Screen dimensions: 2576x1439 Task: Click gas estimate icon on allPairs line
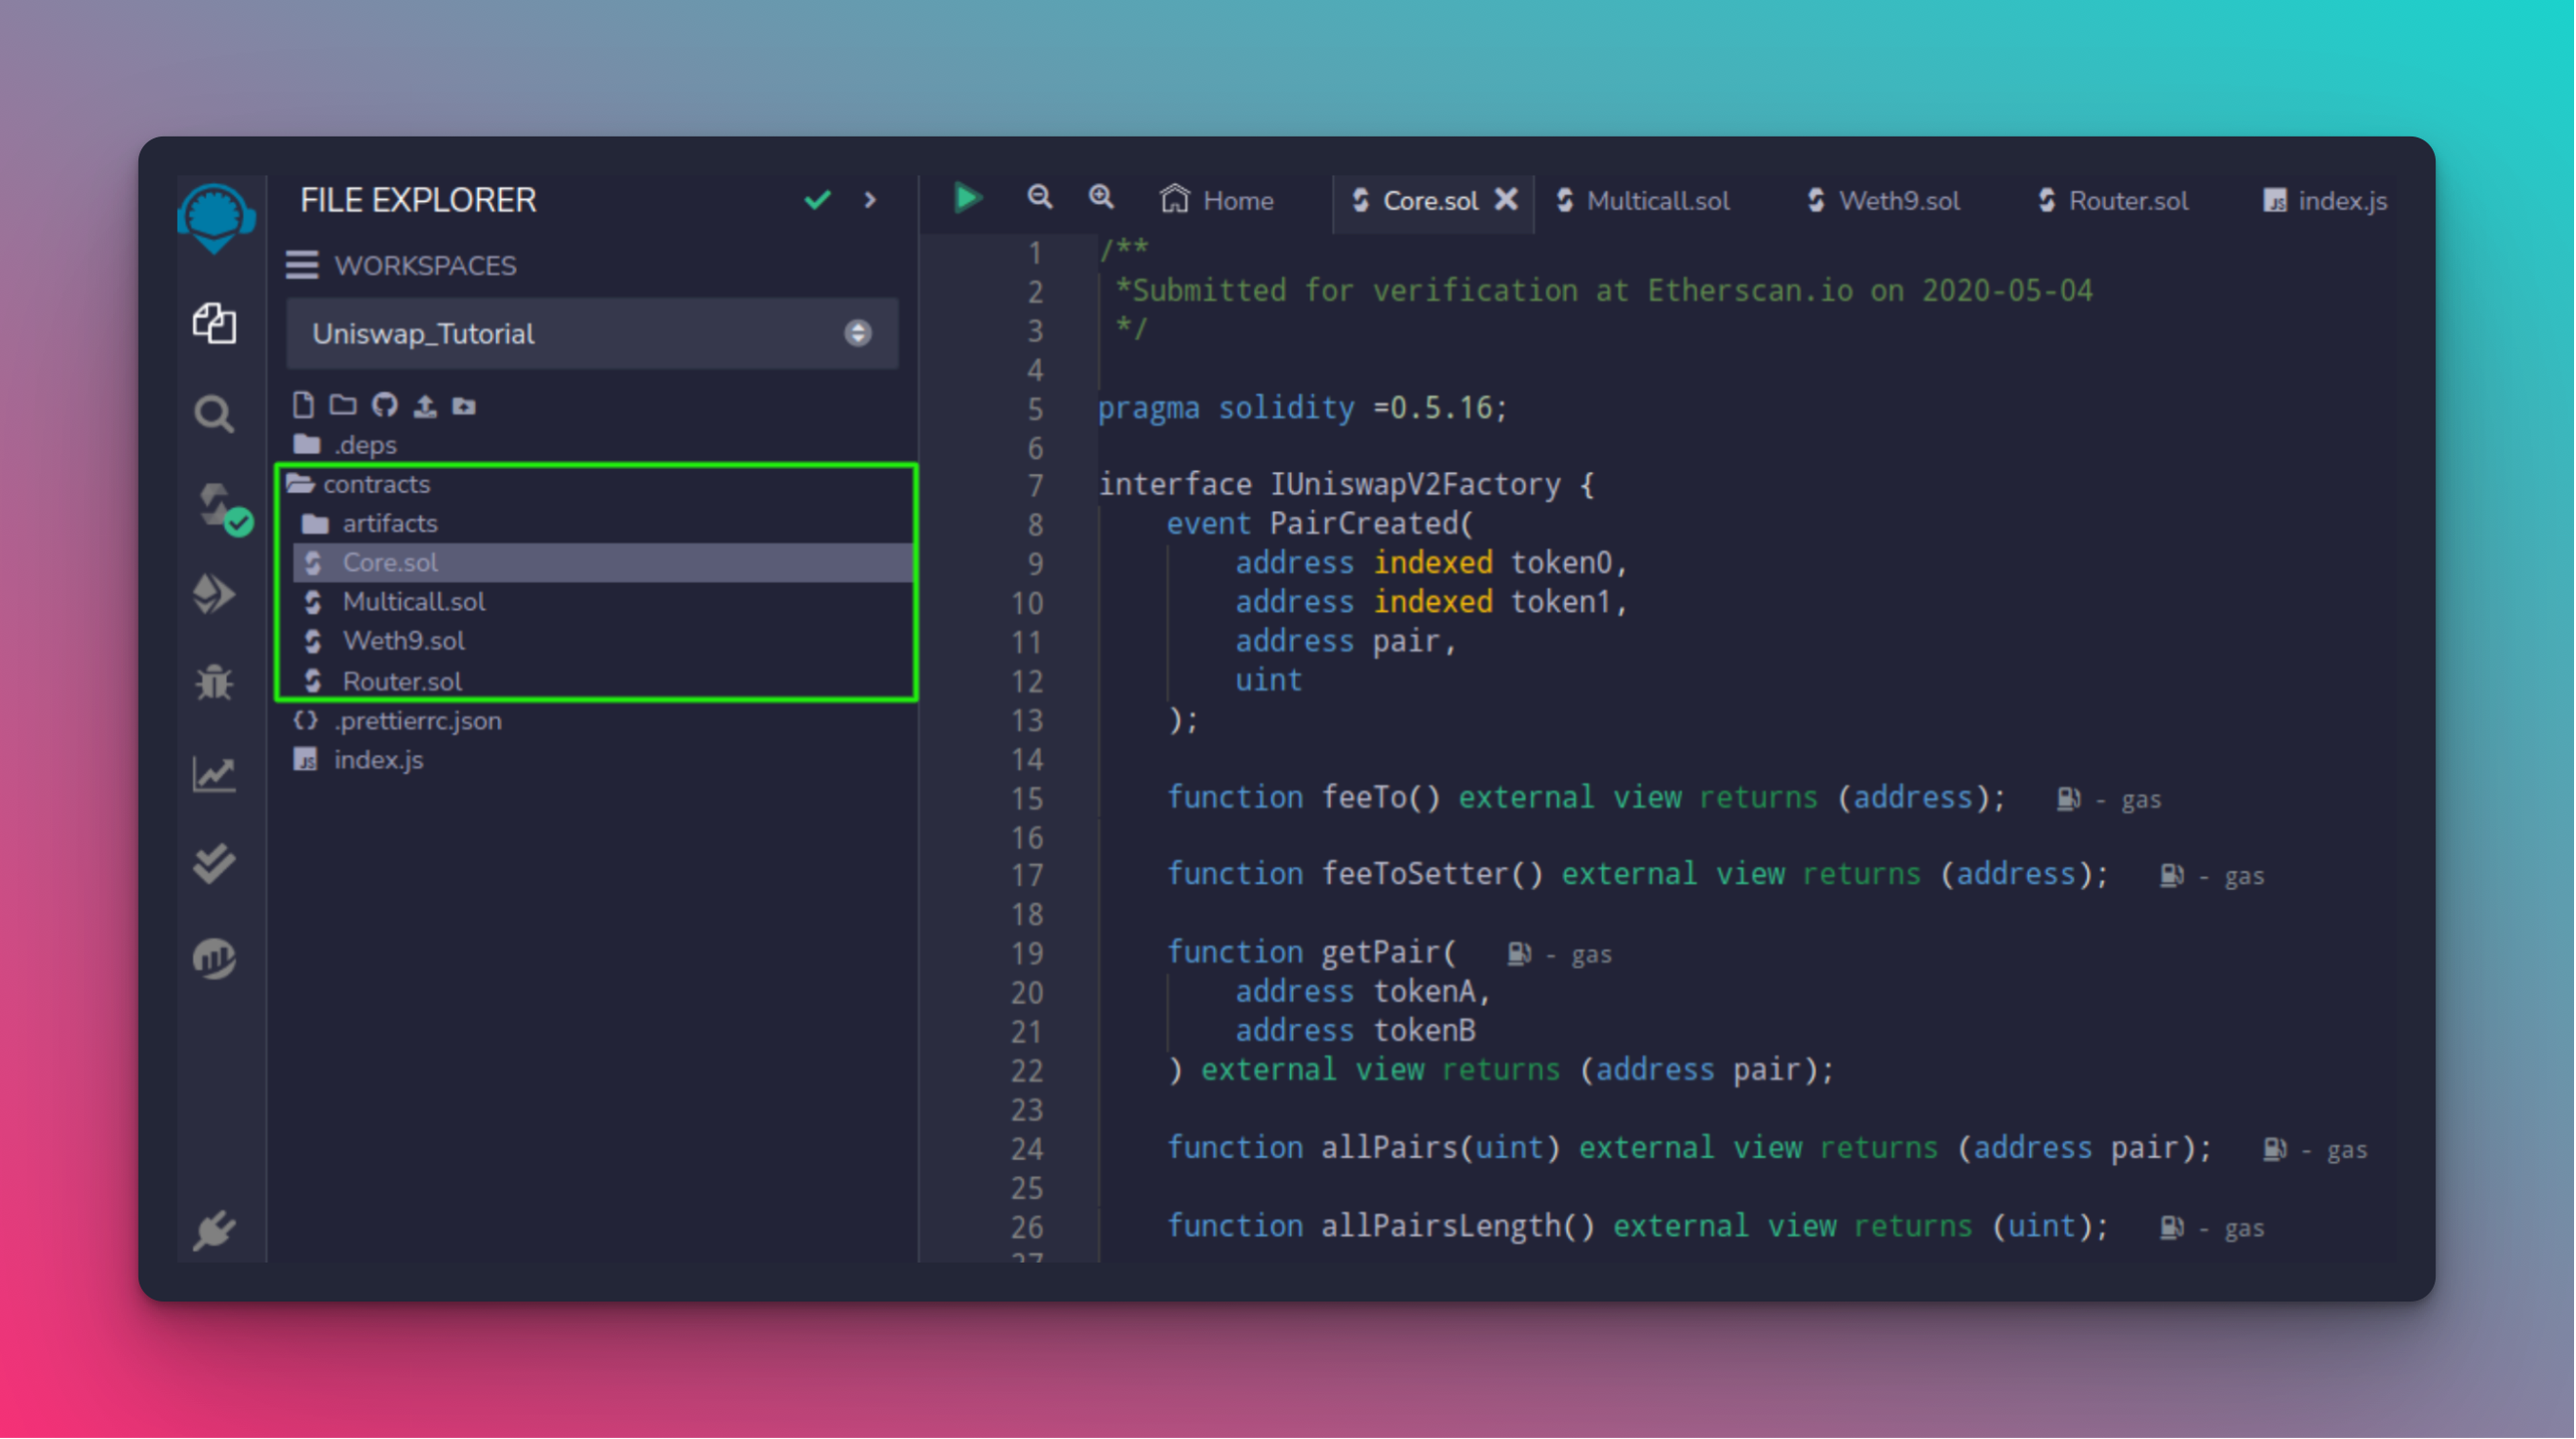2274,1148
